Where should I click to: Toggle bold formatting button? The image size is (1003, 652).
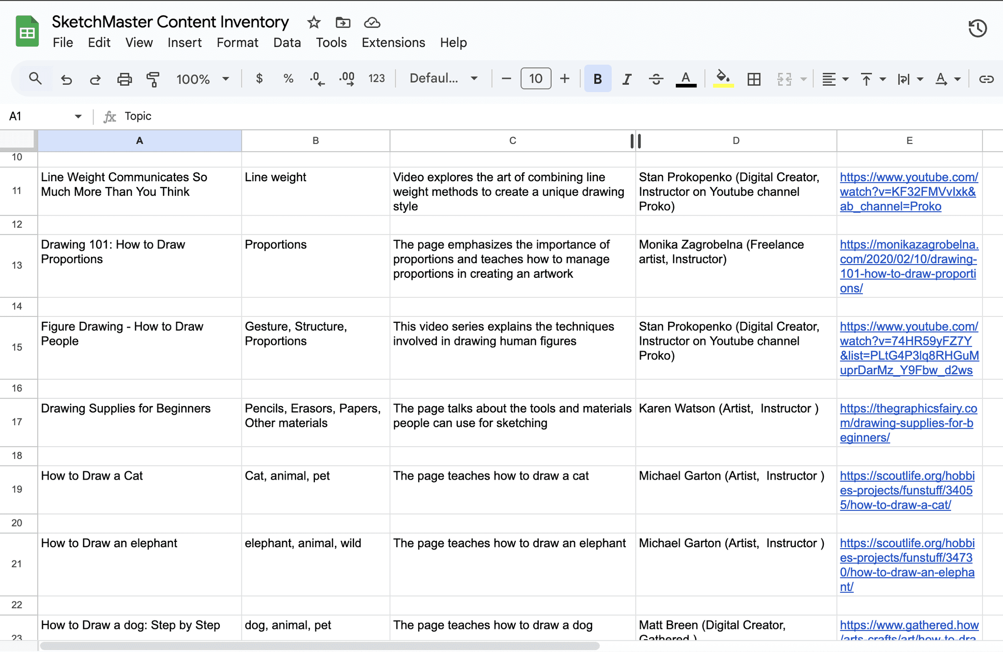click(597, 79)
